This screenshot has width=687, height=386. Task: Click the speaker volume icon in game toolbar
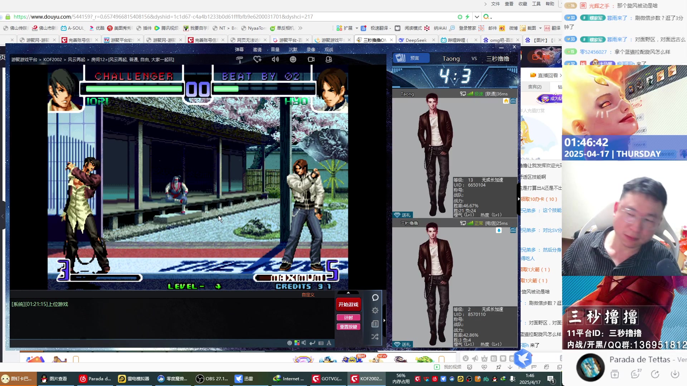275,59
